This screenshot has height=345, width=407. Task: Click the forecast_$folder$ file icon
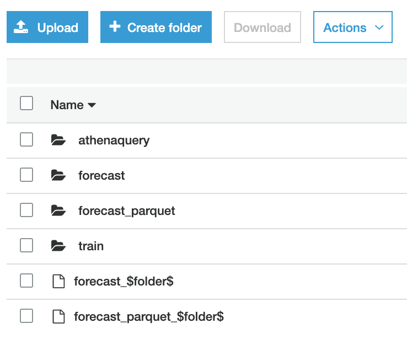(x=58, y=282)
